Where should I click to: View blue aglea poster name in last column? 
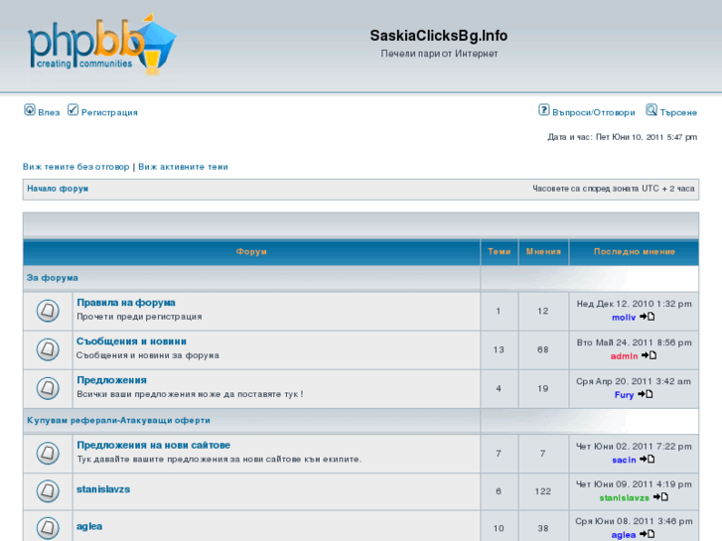pos(624,535)
